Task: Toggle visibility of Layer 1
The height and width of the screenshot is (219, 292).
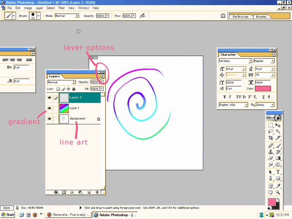Action: point(49,108)
